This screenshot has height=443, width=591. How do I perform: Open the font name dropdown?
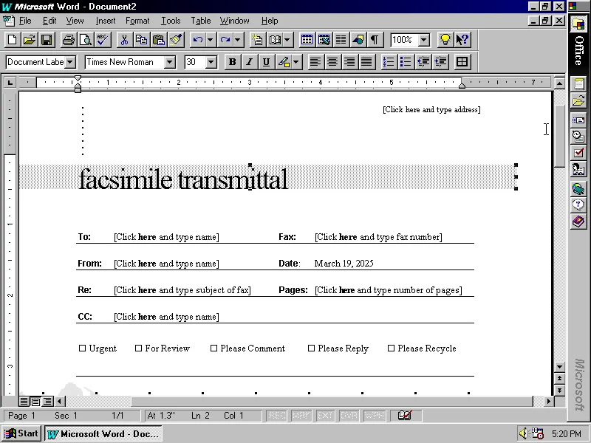coord(170,62)
